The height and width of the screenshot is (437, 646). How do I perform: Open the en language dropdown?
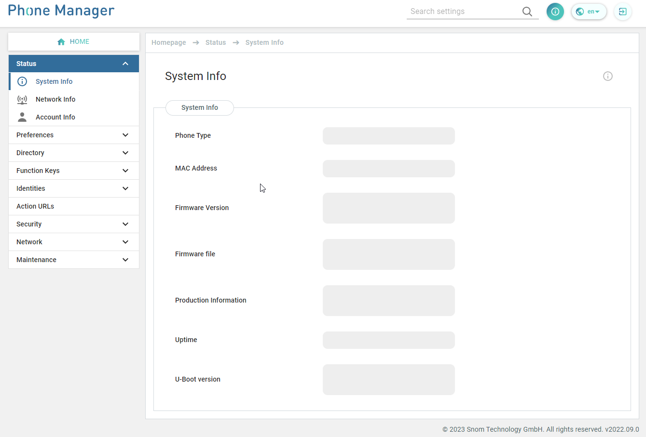[x=589, y=12]
